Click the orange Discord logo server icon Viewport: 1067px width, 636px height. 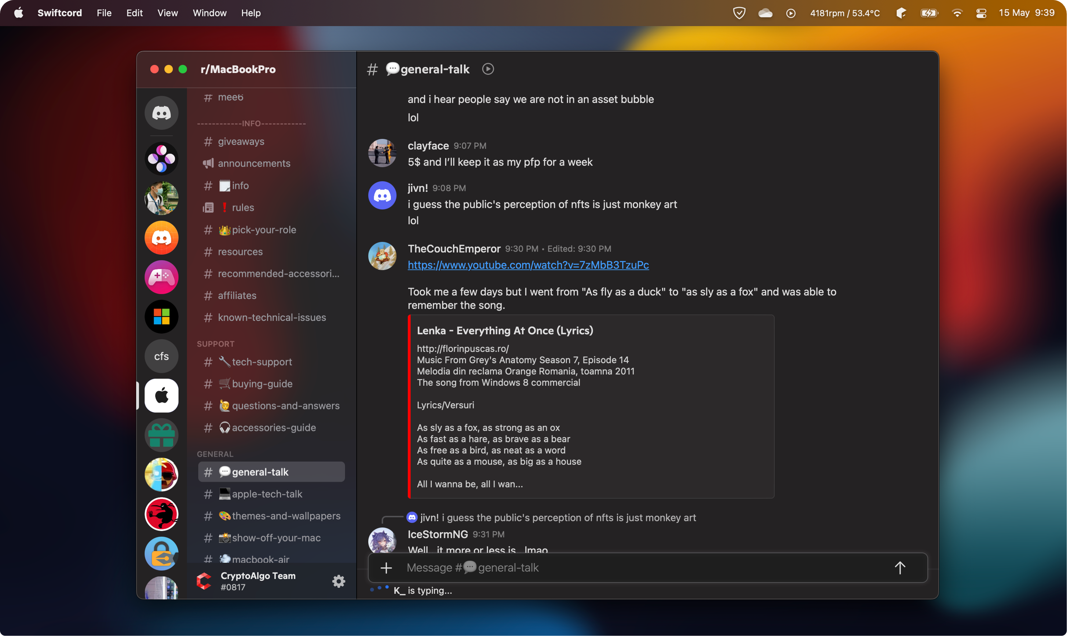point(161,238)
